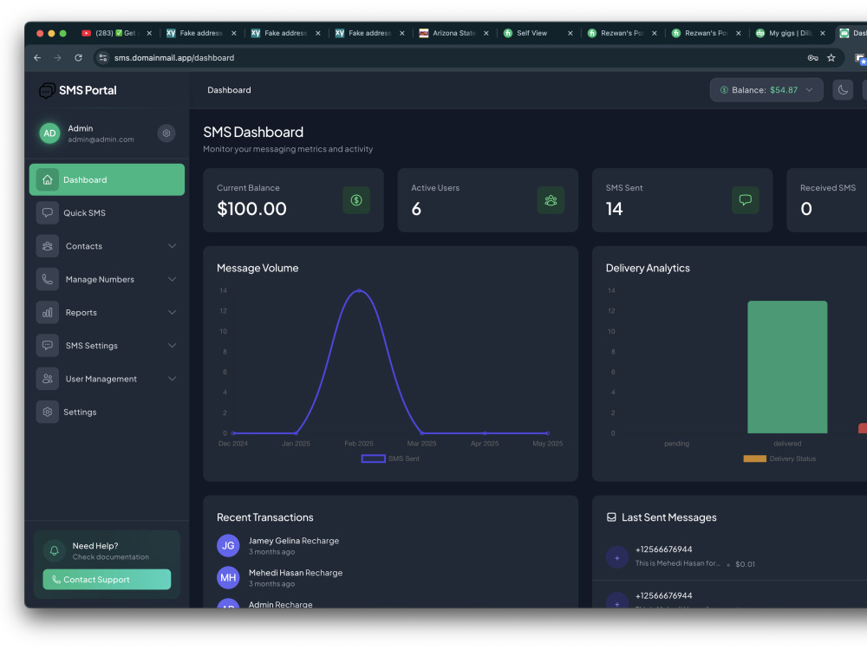867x650 pixels.
Task: Click the Active Users group icon
Action: click(x=551, y=200)
